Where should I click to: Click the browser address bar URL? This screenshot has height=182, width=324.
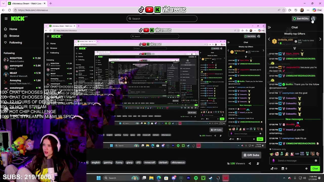pos(33,10)
